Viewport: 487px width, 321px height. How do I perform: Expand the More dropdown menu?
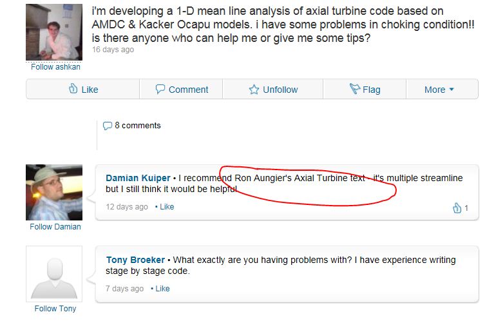439,90
